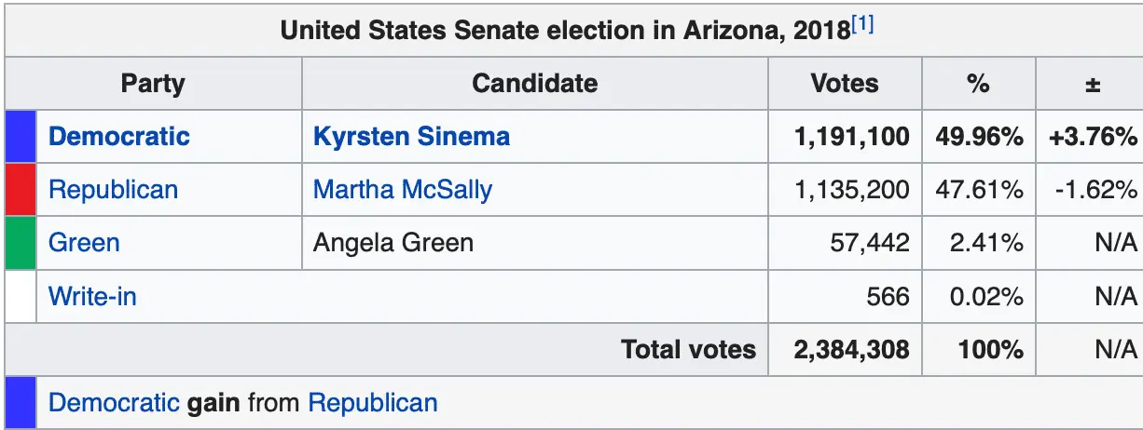Click the red Republican party color swatch
The height and width of the screenshot is (430, 1143).
point(20,190)
